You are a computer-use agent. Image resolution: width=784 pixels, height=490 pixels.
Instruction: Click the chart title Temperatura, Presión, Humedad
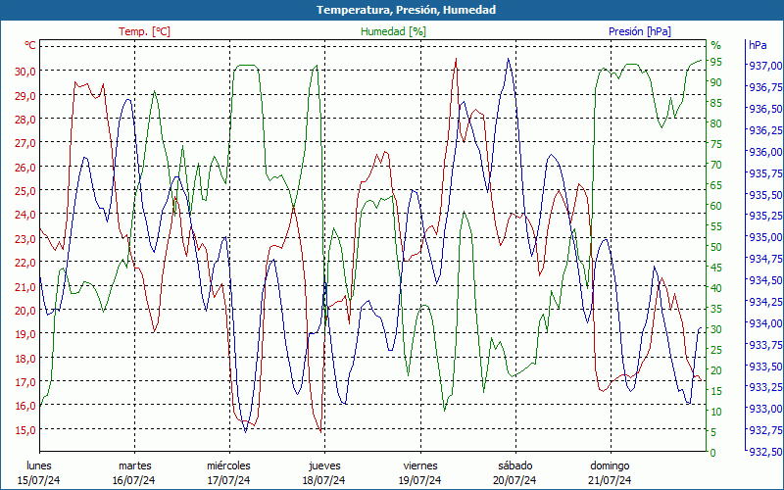click(406, 10)
